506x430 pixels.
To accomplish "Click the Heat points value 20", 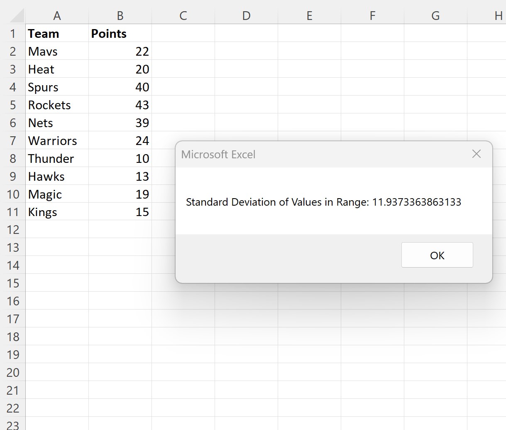I will (120, 69).
